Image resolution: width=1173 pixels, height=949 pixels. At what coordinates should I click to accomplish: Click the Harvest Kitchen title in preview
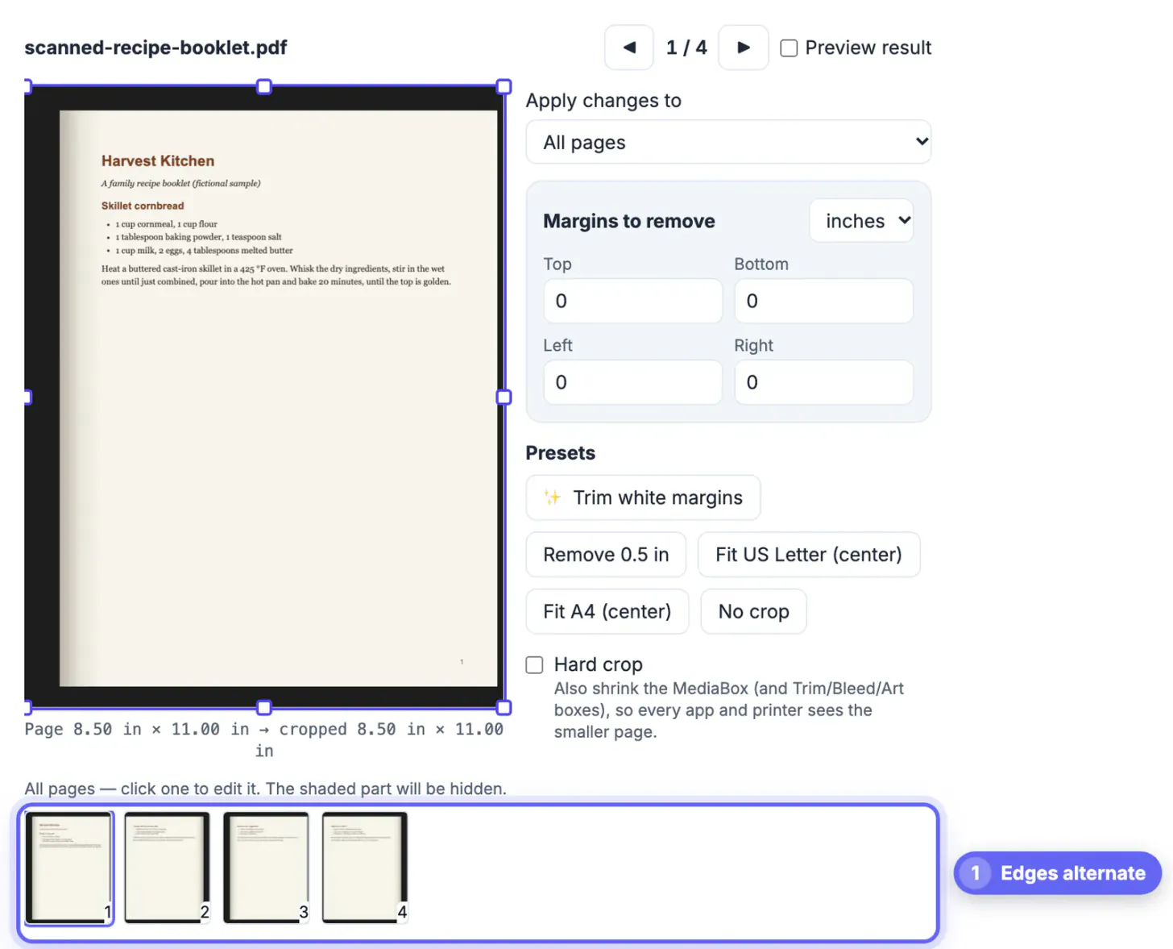[158, 160]
